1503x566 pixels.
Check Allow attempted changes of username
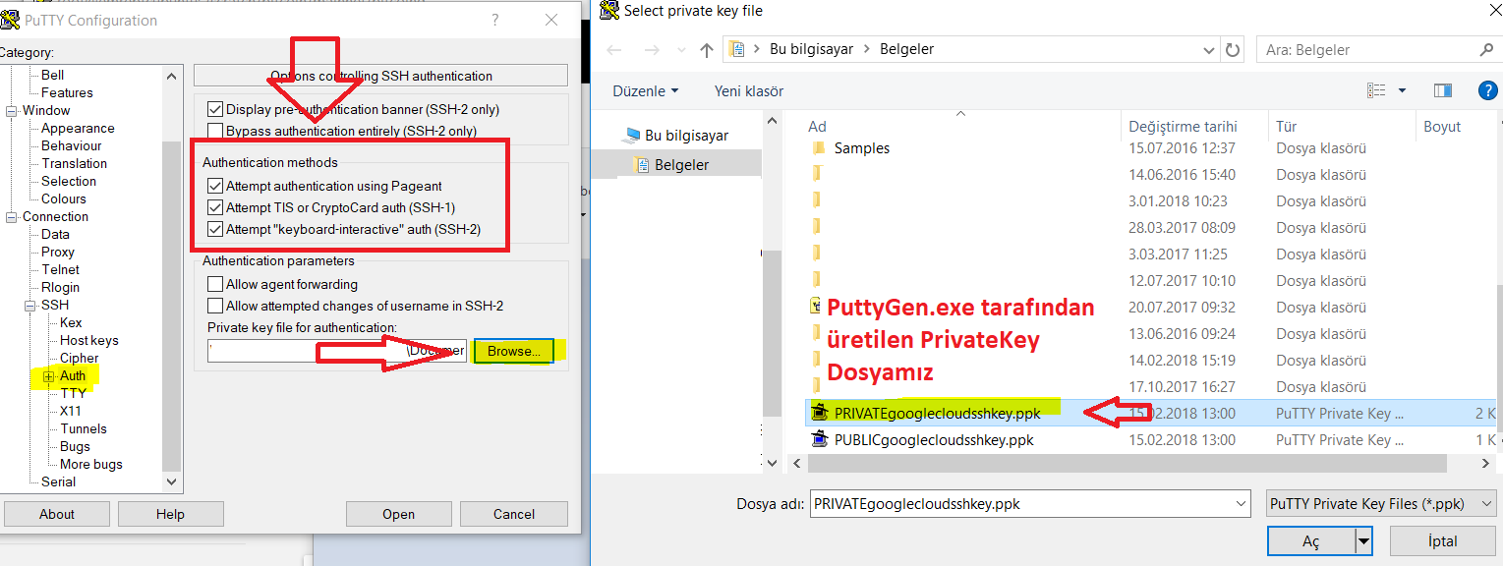[215, 306]
